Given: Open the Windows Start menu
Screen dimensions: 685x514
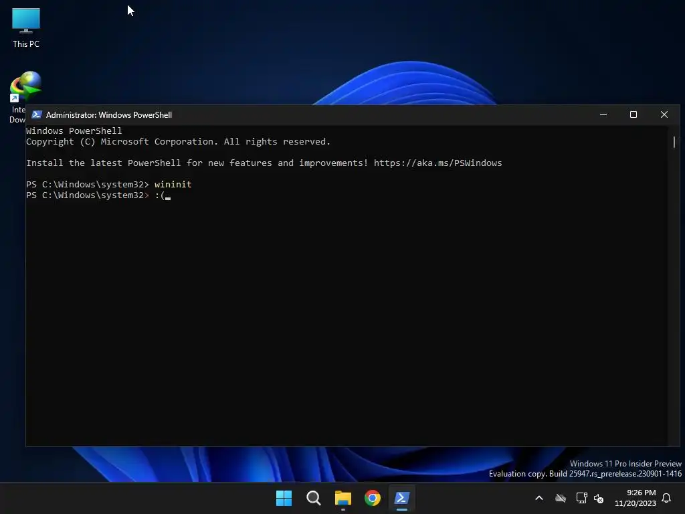Looking at the screenshot, I should pyautogui.click(x=284, y=498).
